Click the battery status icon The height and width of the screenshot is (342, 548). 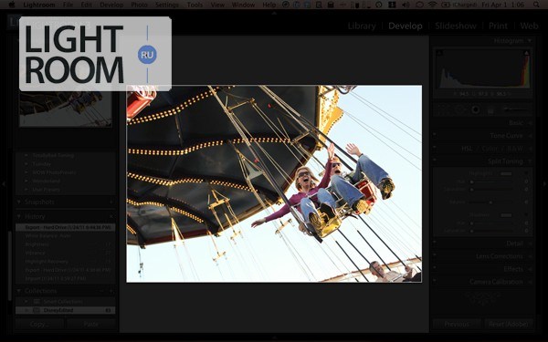[446, 5]
